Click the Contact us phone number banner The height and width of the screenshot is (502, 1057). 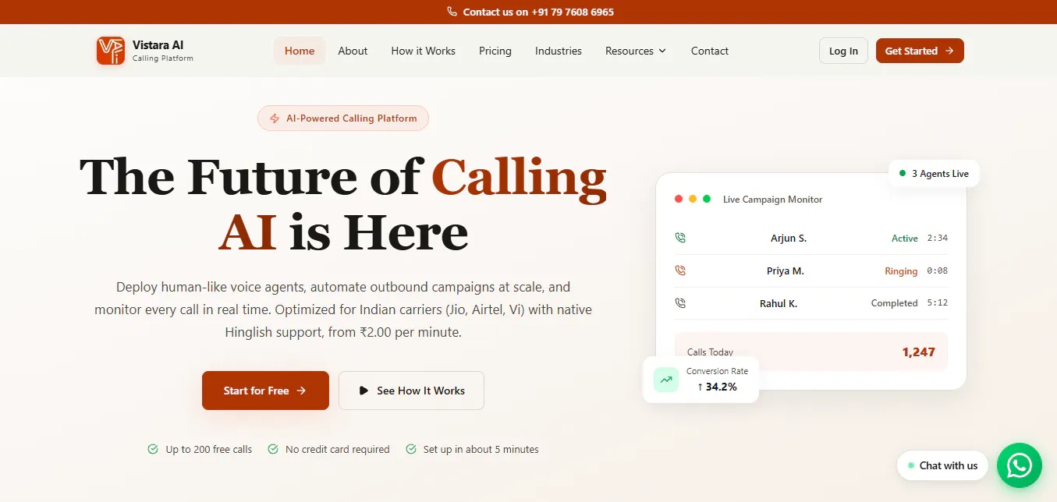pyautogui.click(x=530, y=12)
